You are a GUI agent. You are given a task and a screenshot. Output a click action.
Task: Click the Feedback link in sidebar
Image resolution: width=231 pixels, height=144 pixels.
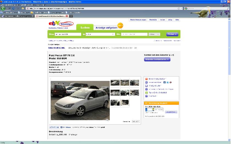pos(153,96)
